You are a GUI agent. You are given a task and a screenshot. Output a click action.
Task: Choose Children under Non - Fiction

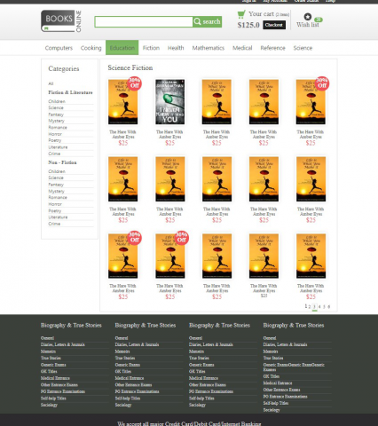tap(57, 171)
